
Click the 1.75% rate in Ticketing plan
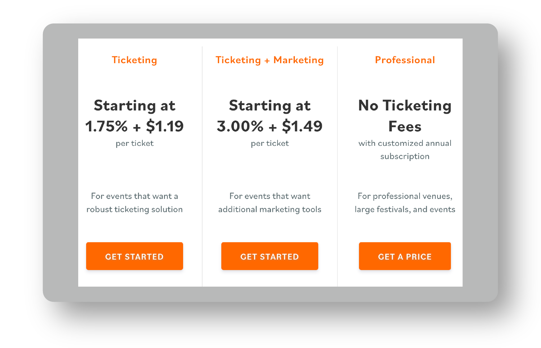[106, 126]
